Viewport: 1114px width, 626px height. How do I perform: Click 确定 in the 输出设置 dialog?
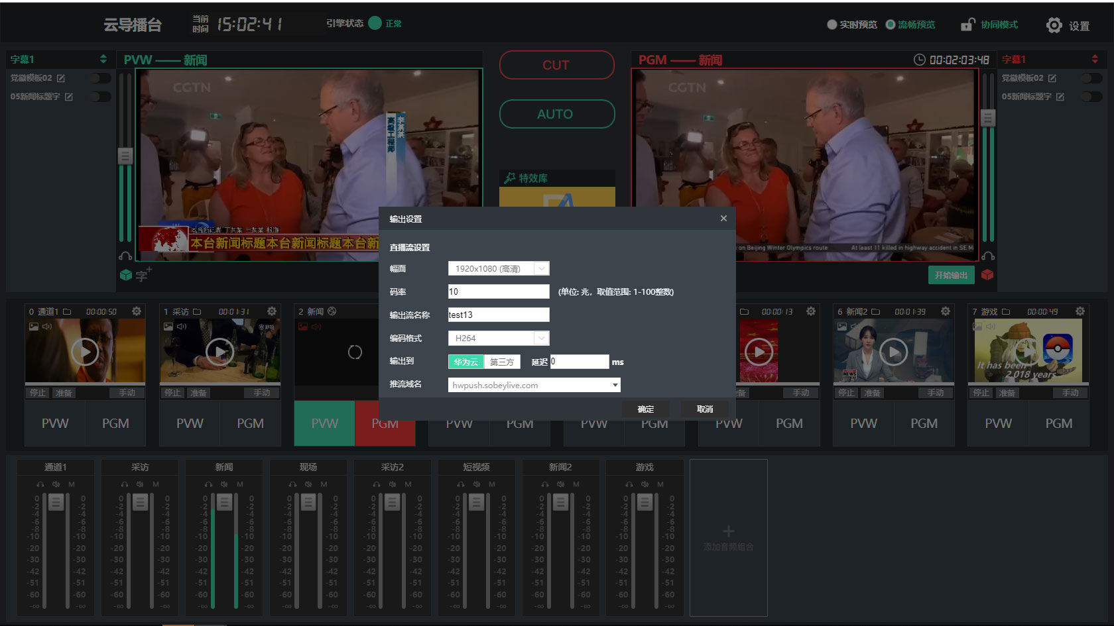click(x=646, y=409)
